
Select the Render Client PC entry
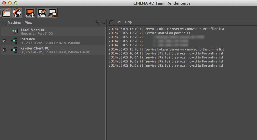point(35,48)
